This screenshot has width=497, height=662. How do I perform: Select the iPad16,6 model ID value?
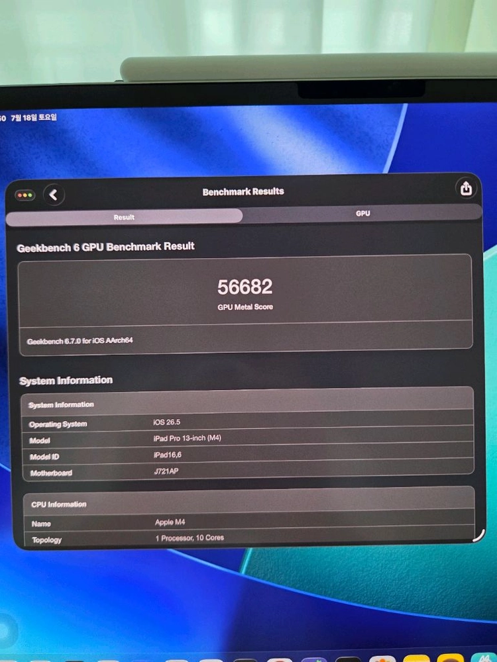click(x=168, y=455)
